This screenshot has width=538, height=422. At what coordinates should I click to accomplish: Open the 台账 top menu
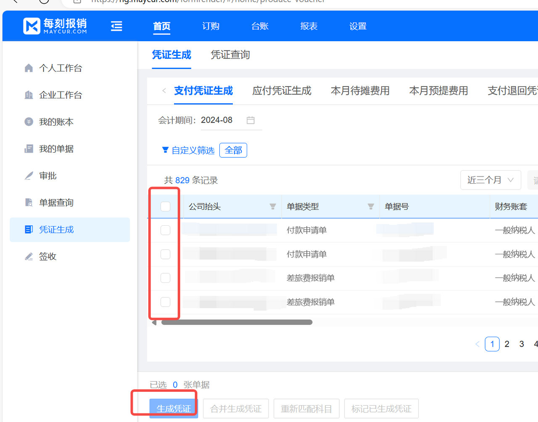click(x=260, y=26)
